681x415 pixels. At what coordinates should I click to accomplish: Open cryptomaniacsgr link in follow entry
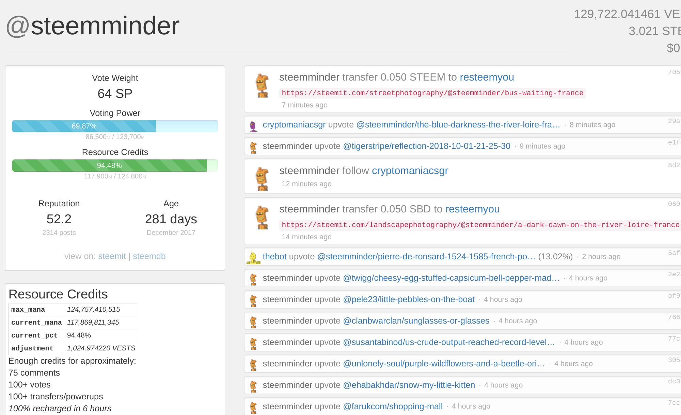point(410,171)
